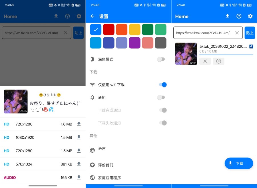Image resolution: width=257 pixels, height=188 pixels.
Task: Tap the 貼上 paste button on dimmed left screen
Action: tap(78, 33)
